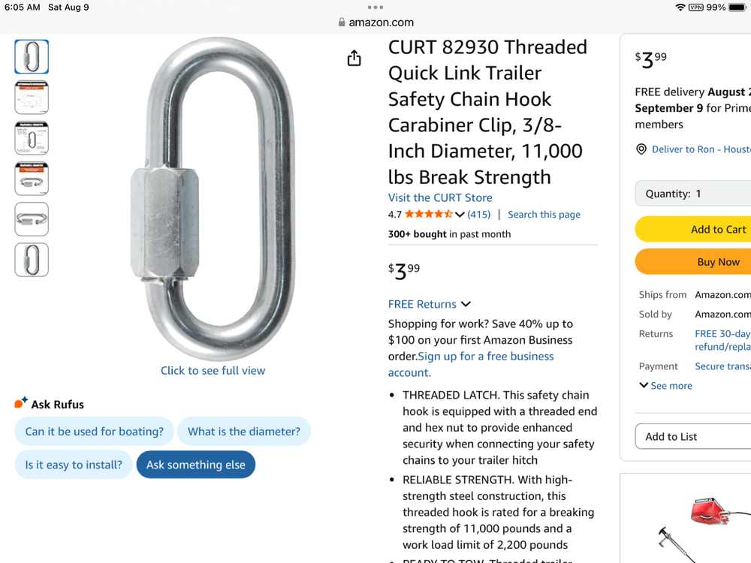The height and width of the screenshot is (563, 751).
Task: Tap the Ask Rufus sparkle icon
Action: (x=21, y=403)
